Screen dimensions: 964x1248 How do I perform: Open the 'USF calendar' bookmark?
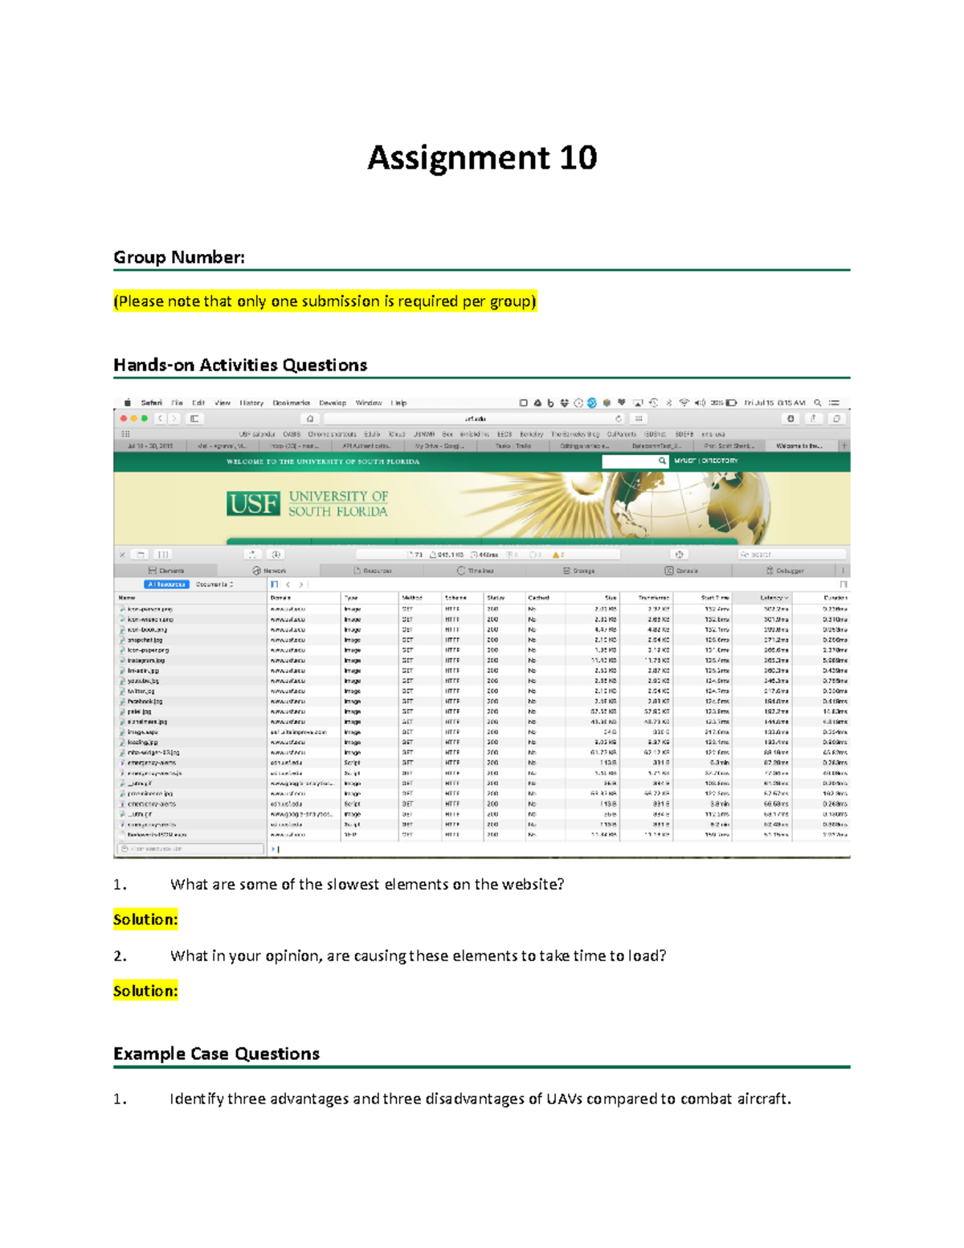click(x=257, y=434)
